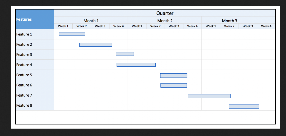Select the Feature 8 timeline bar
The image size is (286, 136).
tap(244, 107)
